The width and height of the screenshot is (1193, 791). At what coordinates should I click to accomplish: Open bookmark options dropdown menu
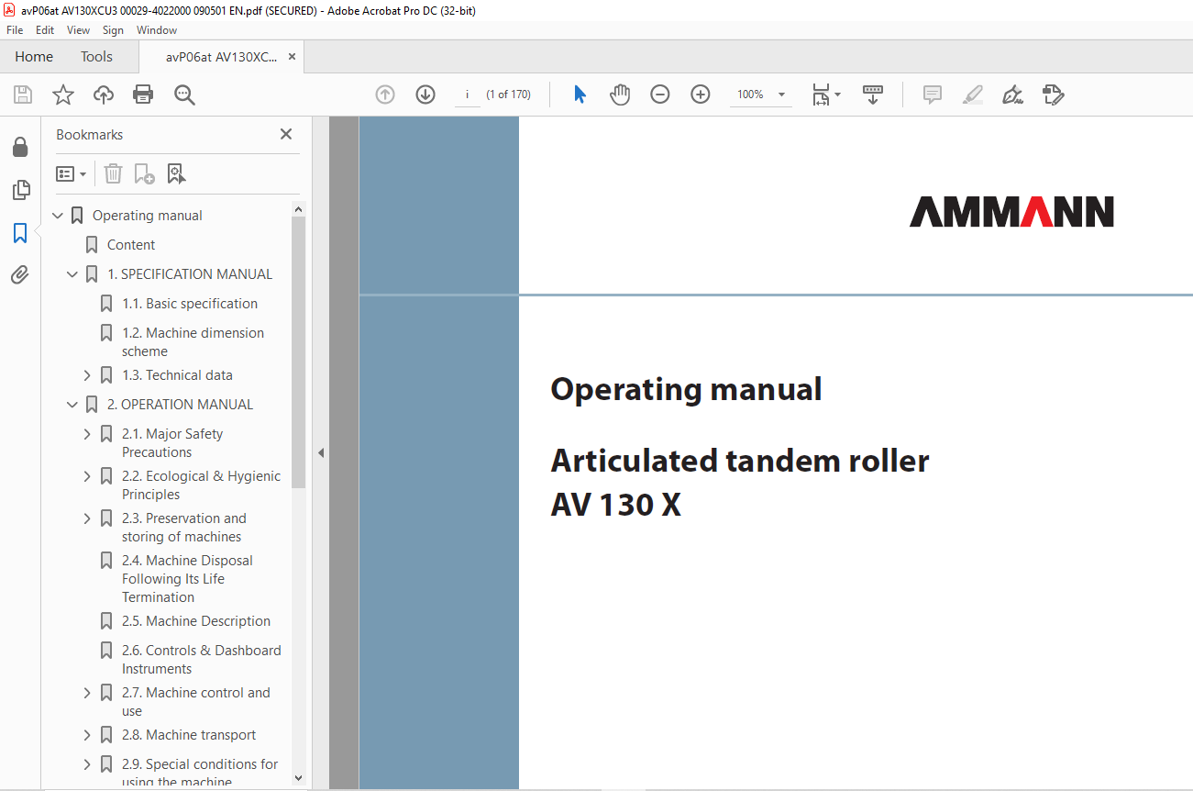(71, 173)
